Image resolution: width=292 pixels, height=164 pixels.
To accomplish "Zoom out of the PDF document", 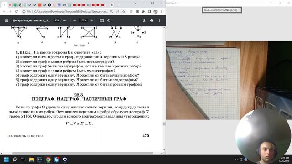I will 75,20.
